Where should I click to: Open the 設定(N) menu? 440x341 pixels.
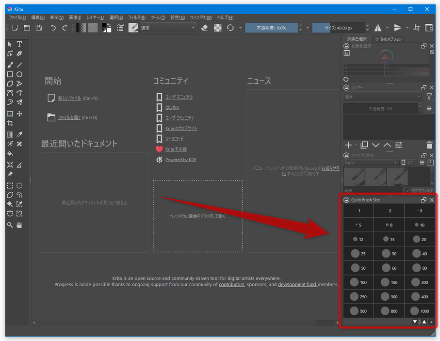178,17
